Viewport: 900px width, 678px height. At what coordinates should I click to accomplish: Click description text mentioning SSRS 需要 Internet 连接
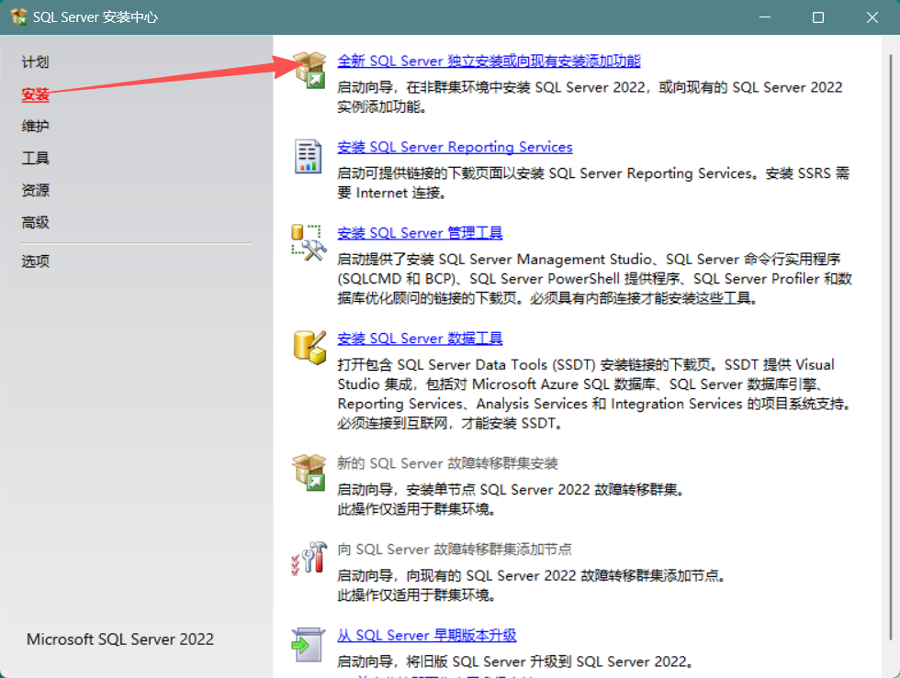[x=593, y=183]
